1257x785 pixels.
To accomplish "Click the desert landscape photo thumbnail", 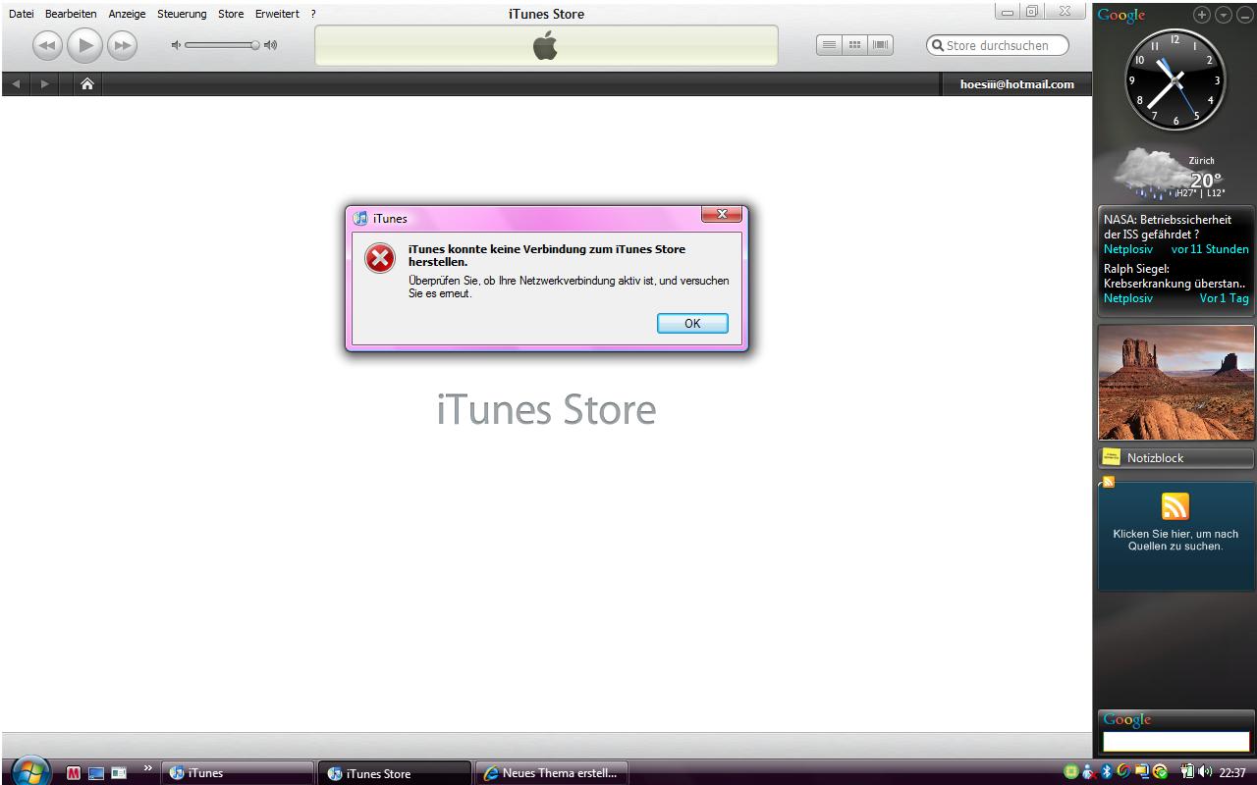I will [1175, 383].
